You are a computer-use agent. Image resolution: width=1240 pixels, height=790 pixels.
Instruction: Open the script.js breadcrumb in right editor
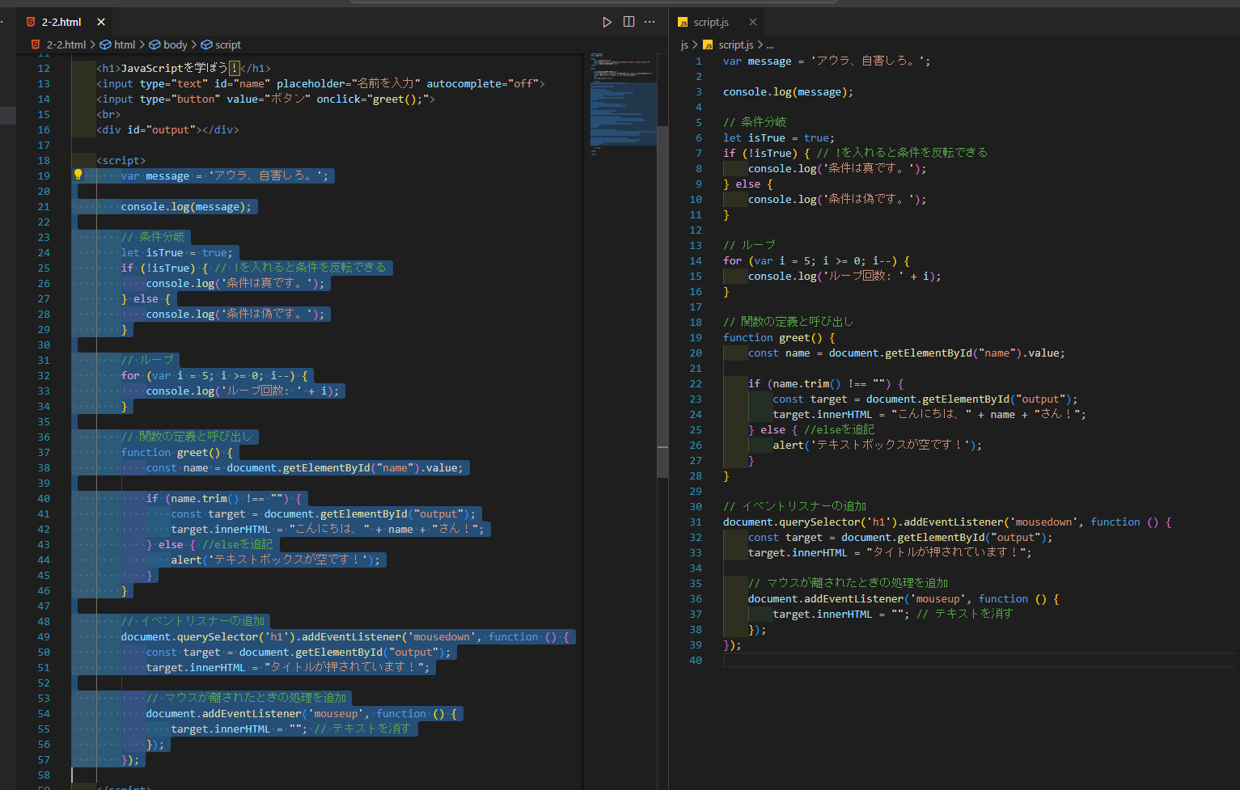735,44
